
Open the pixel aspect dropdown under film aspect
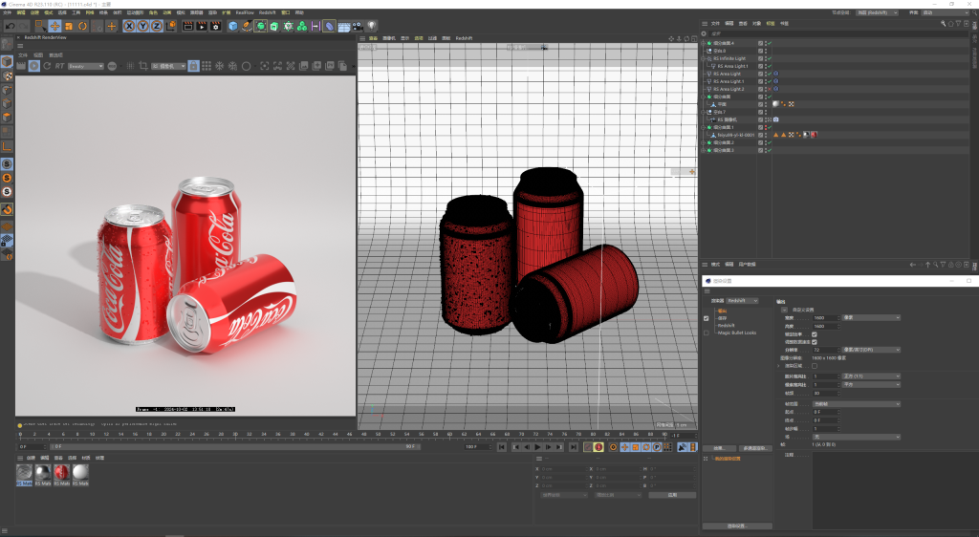coord(872,385)
